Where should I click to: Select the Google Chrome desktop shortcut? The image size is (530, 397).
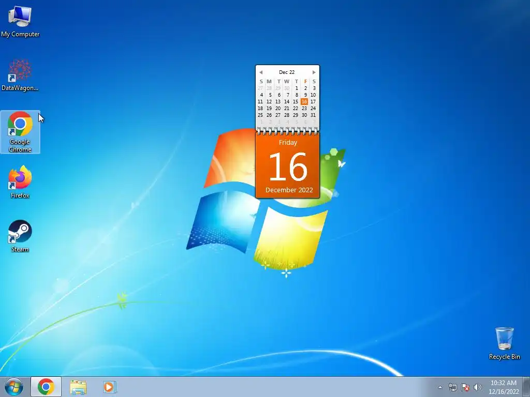(x=20, y=132)
